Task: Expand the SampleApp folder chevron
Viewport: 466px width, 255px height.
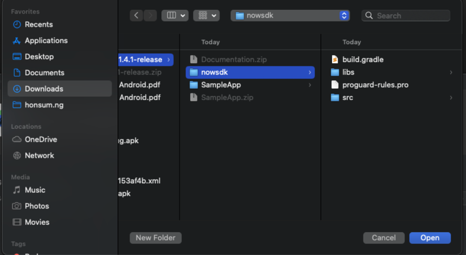Action: 310,85
